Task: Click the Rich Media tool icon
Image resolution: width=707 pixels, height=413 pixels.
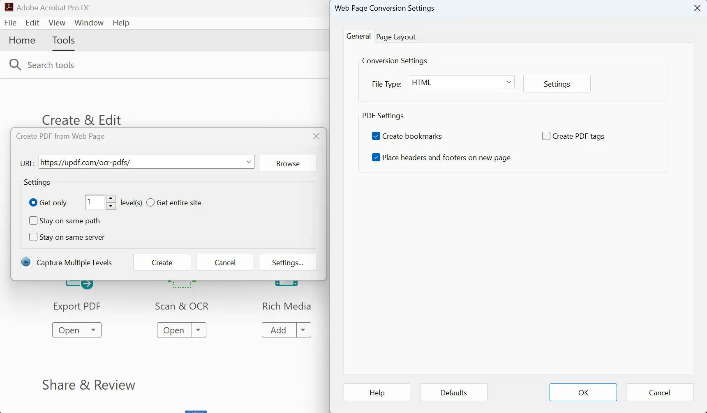Action: pos(286,283)
